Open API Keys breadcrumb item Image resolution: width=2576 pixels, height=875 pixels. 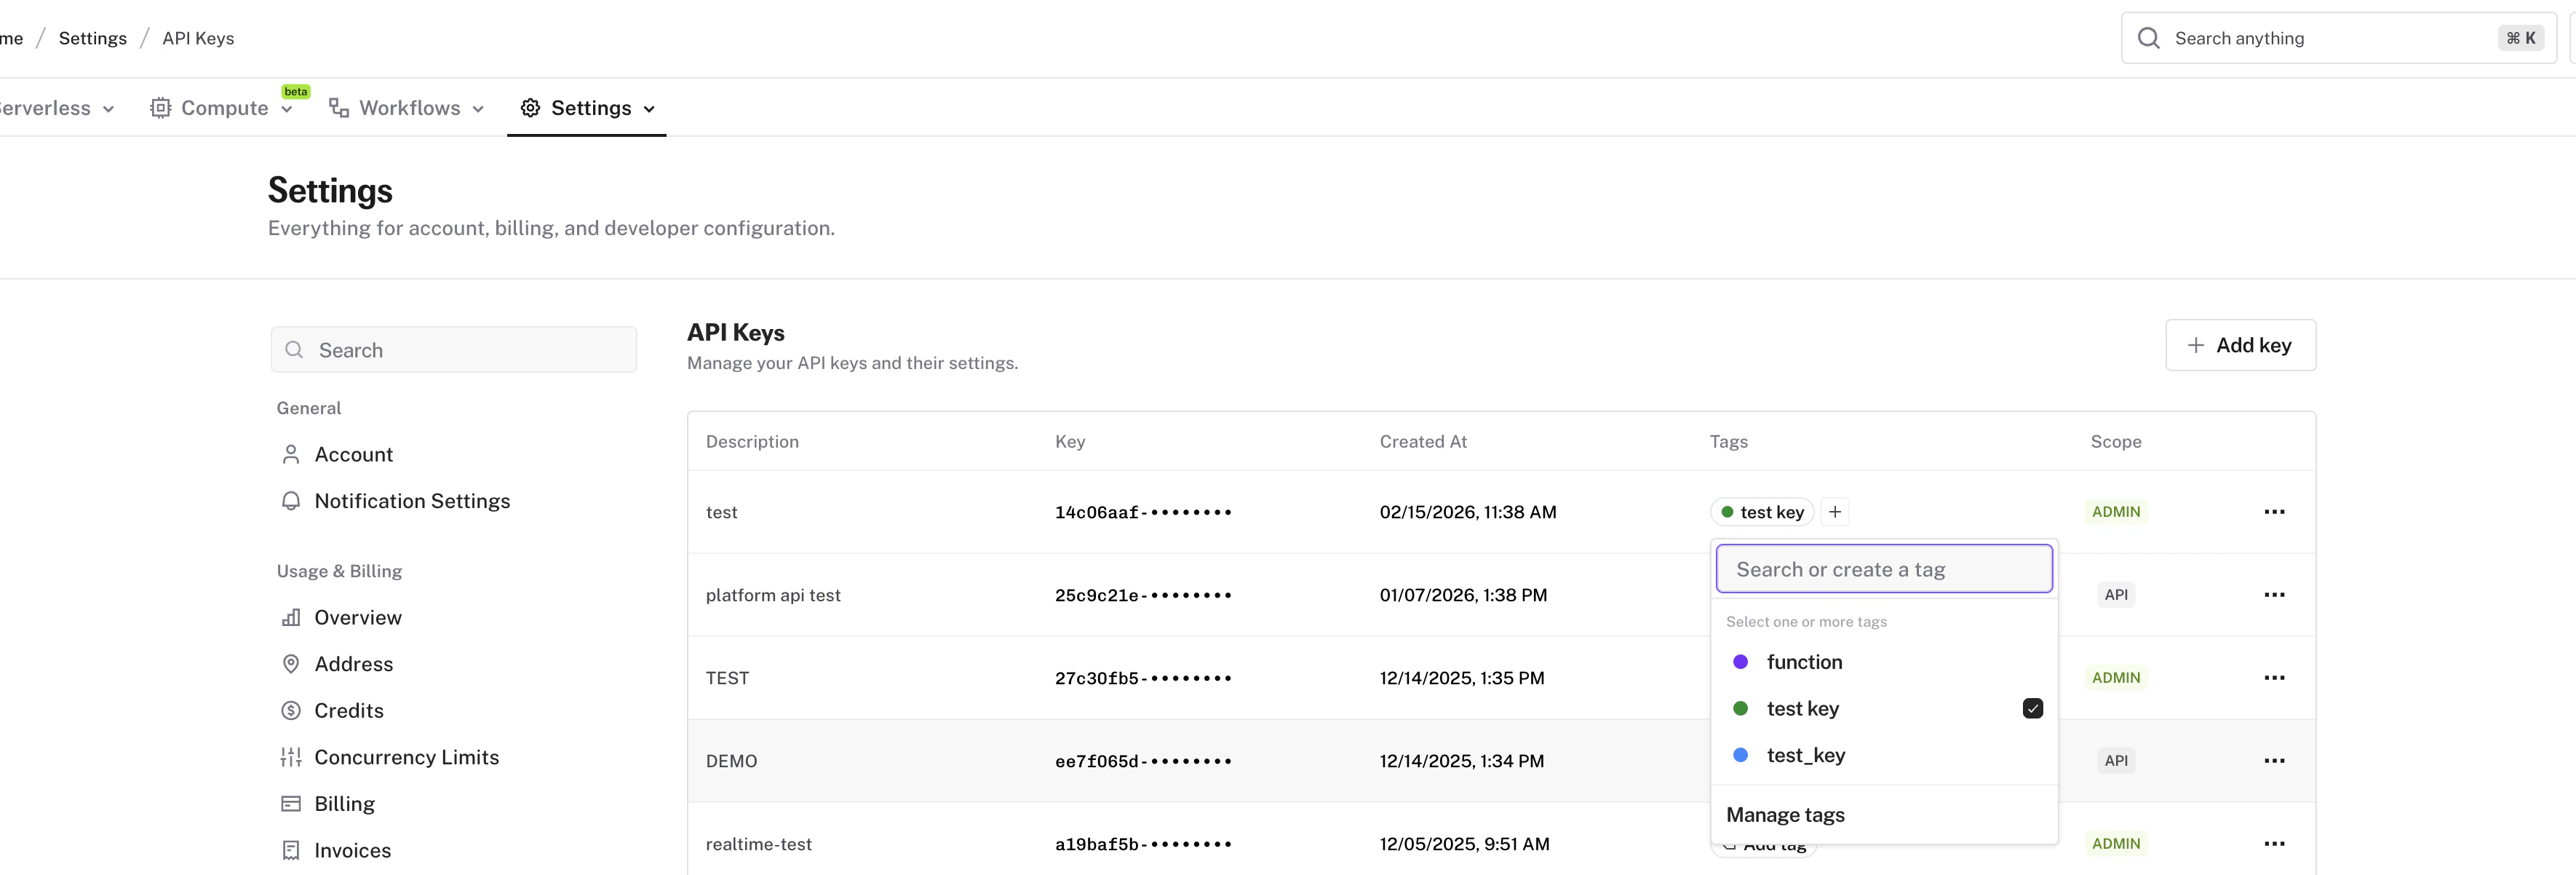[197, 38]
